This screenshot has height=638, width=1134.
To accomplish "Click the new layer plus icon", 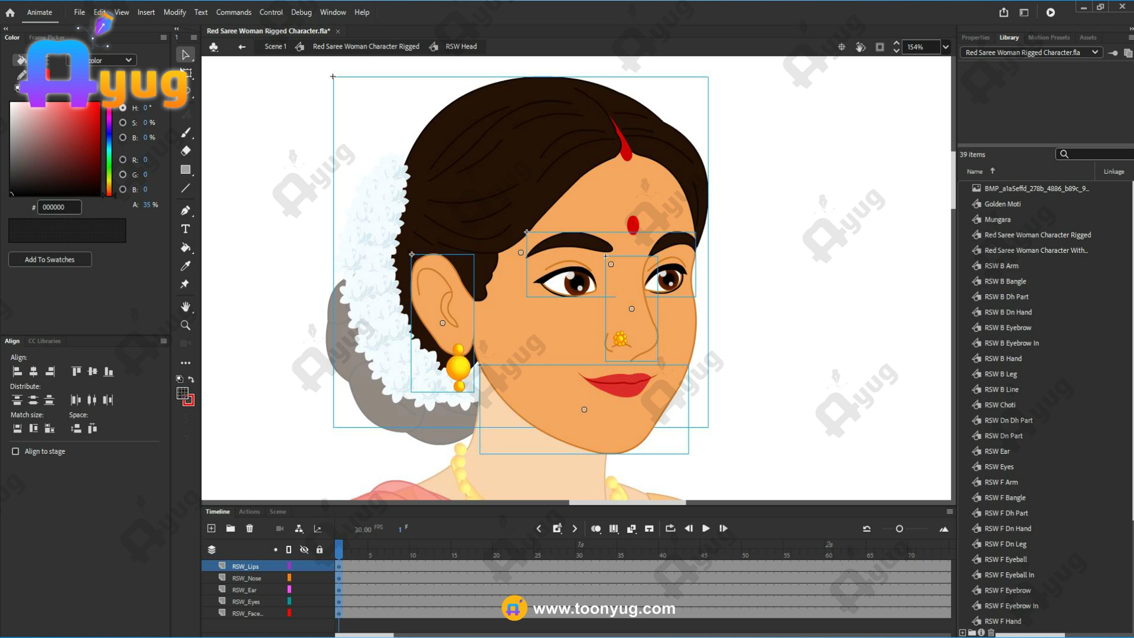I will point(211,528).
